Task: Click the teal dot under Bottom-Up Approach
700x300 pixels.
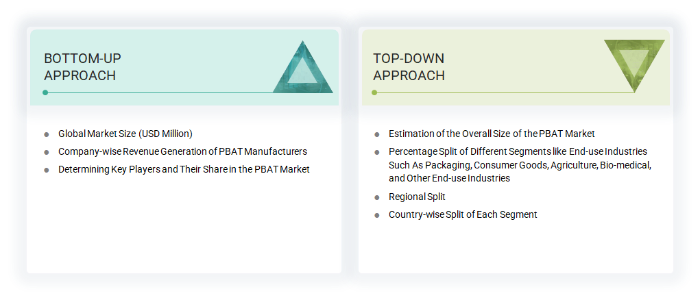Action: click(45, 92)
